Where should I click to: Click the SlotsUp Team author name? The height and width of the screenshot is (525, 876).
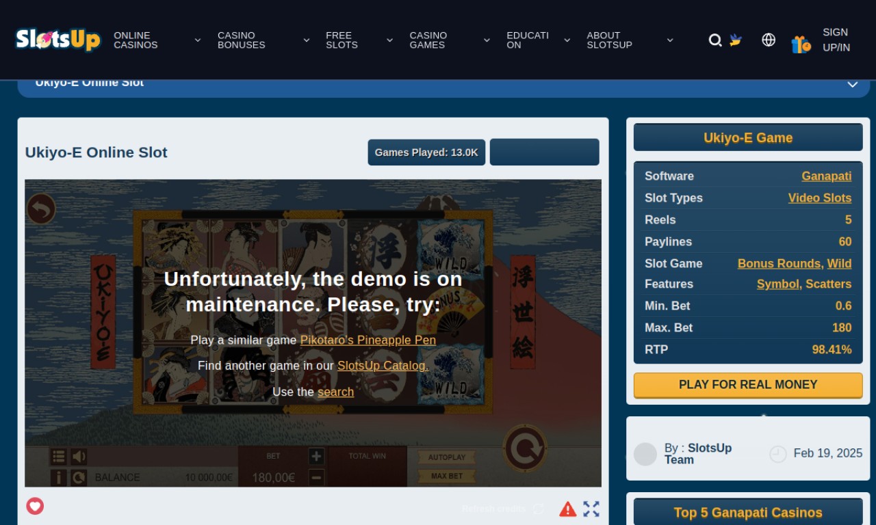coord(698,454)
